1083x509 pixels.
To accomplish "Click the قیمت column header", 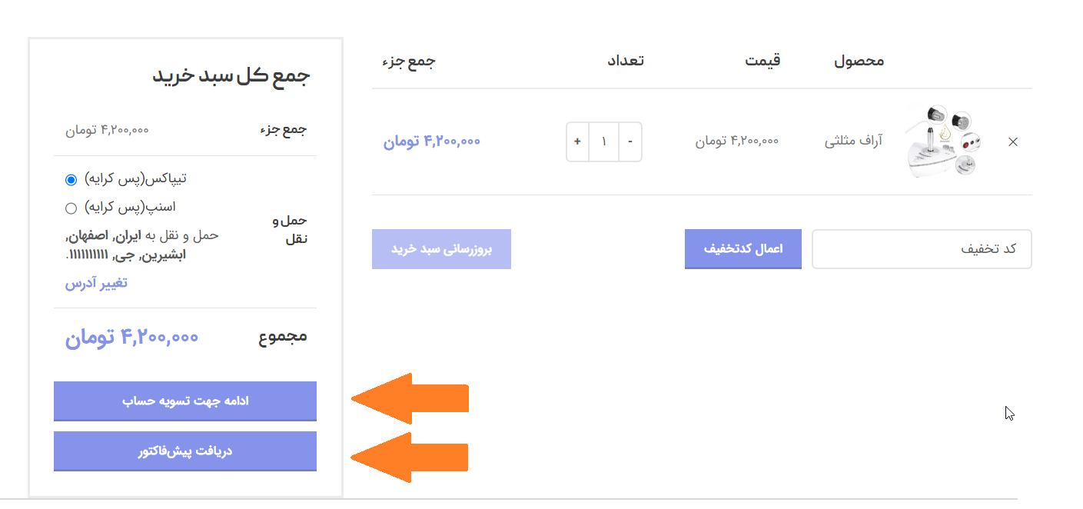I will (762, 61).
